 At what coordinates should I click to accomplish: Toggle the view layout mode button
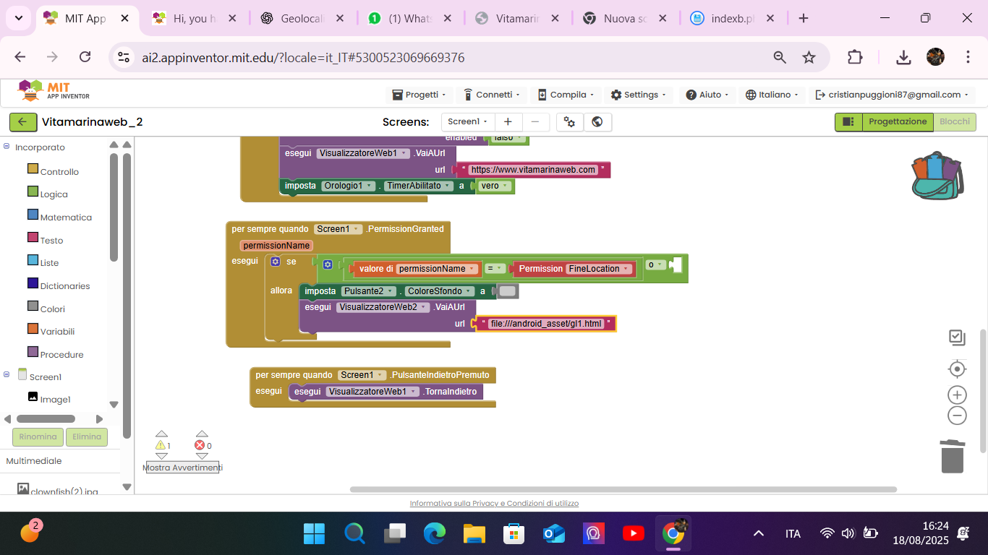pyautogui.click(x=848, y=122)
